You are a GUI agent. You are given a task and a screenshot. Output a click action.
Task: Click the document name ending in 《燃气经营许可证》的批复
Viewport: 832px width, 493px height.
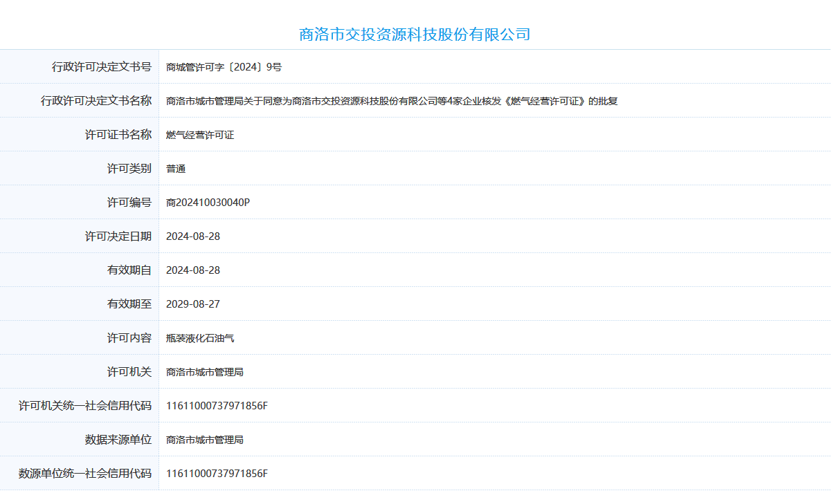click(x=392, y=101)
